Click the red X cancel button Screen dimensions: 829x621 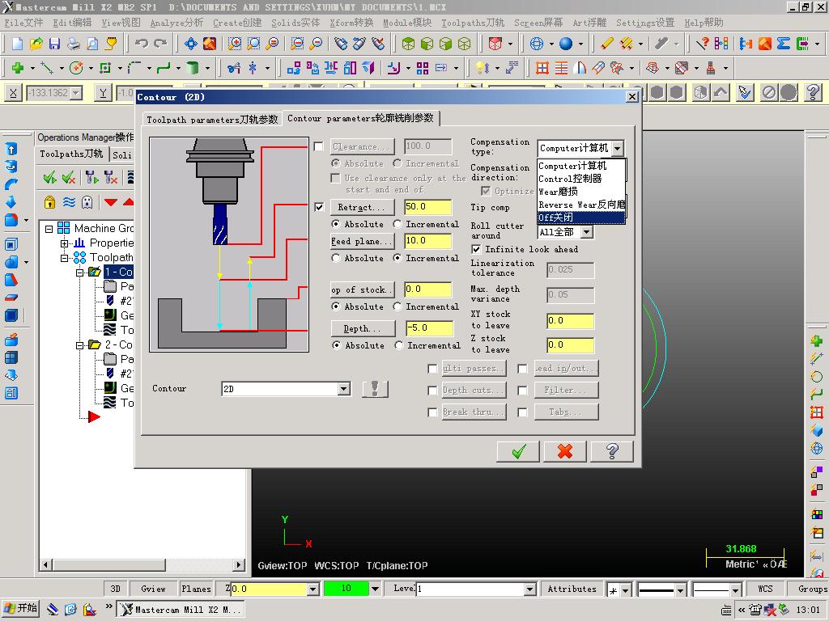[565, 451]
